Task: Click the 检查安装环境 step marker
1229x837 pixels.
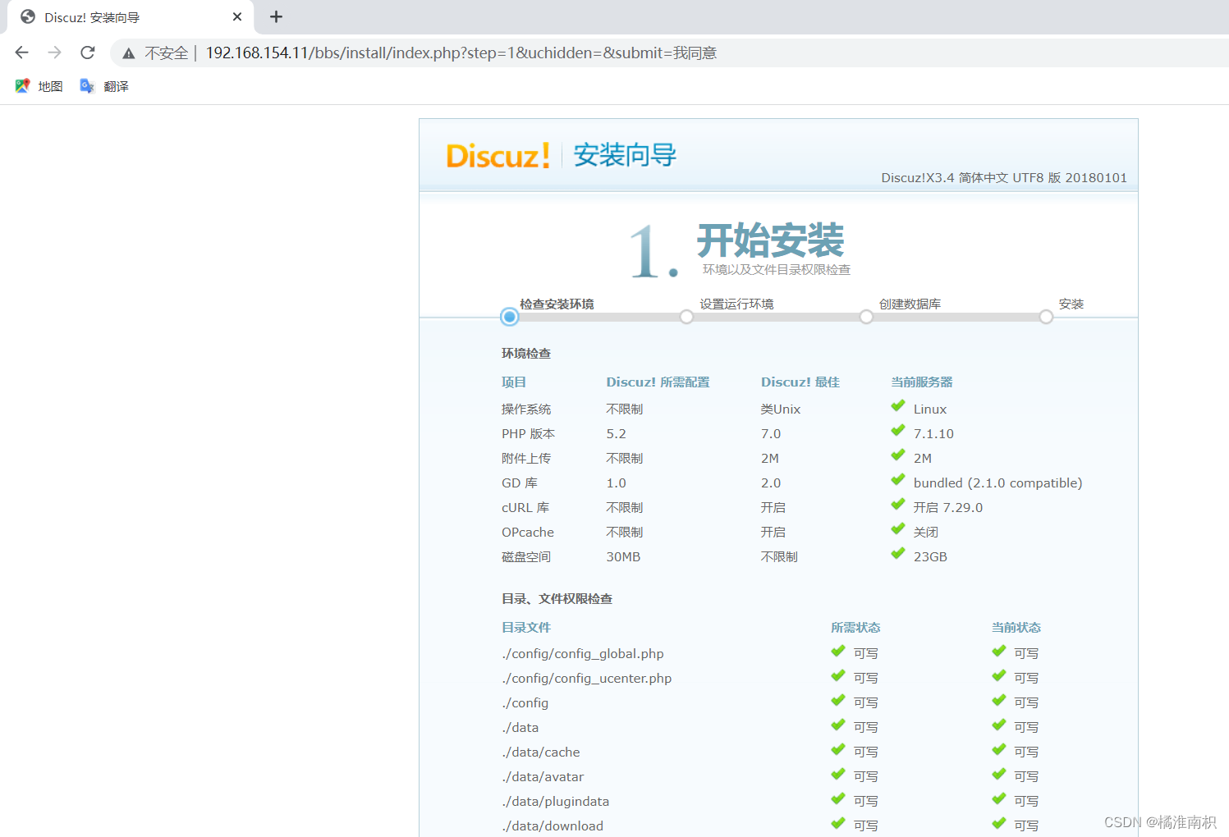Action: click(x=509, y=317)
